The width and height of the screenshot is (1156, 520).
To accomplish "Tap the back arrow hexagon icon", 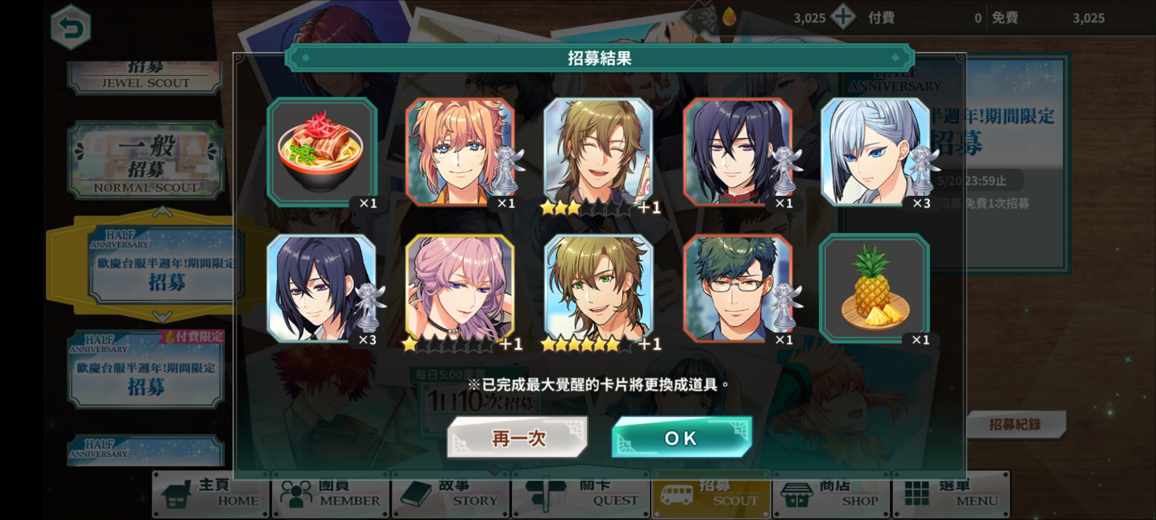I will tap(71, 27).
